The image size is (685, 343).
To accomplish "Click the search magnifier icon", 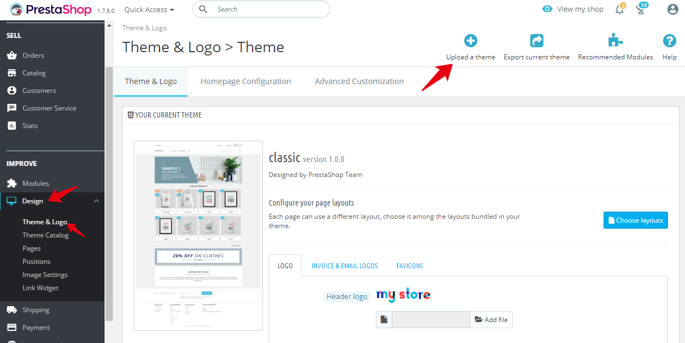I will [x=203, y=9].
